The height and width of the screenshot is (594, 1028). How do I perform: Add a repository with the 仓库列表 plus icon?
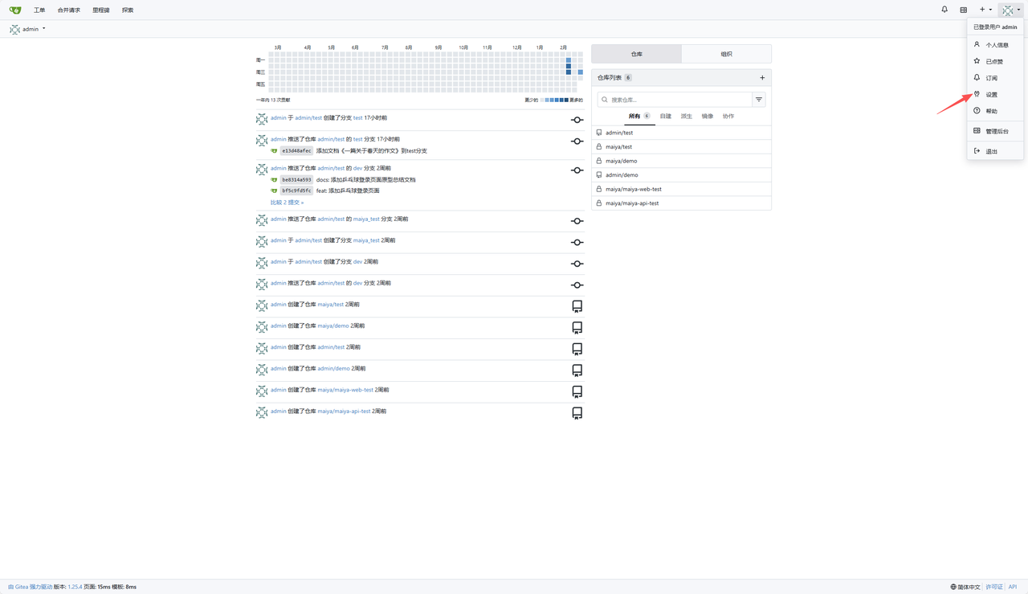coord(762,78)
